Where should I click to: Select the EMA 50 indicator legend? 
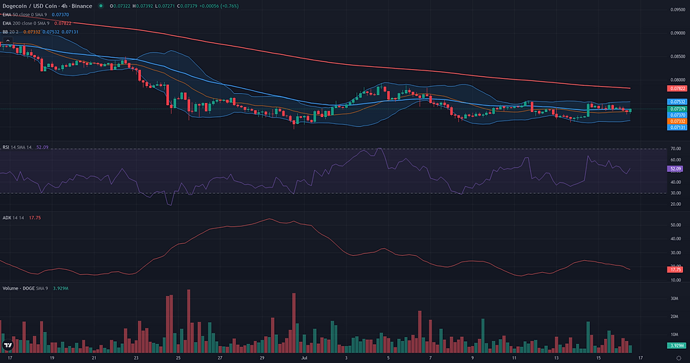[x=24, y=15]
